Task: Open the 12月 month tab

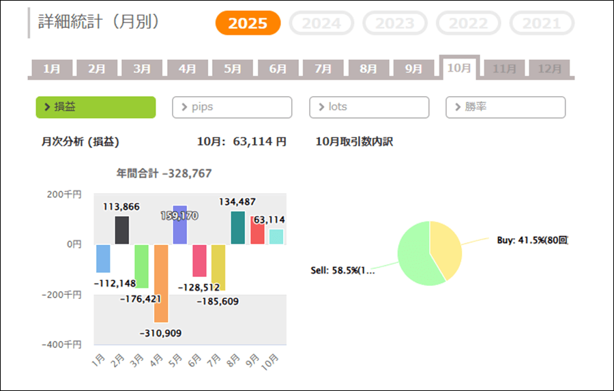Action: coord(549,69)
